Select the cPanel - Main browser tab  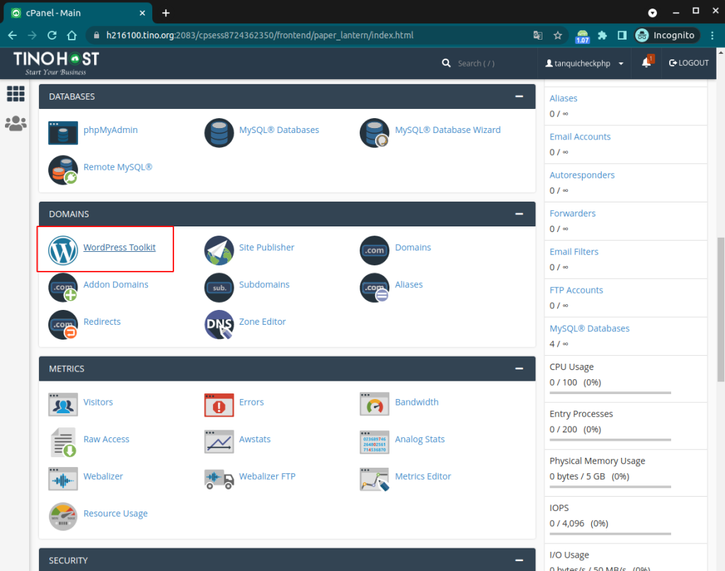tap(78, 13)
